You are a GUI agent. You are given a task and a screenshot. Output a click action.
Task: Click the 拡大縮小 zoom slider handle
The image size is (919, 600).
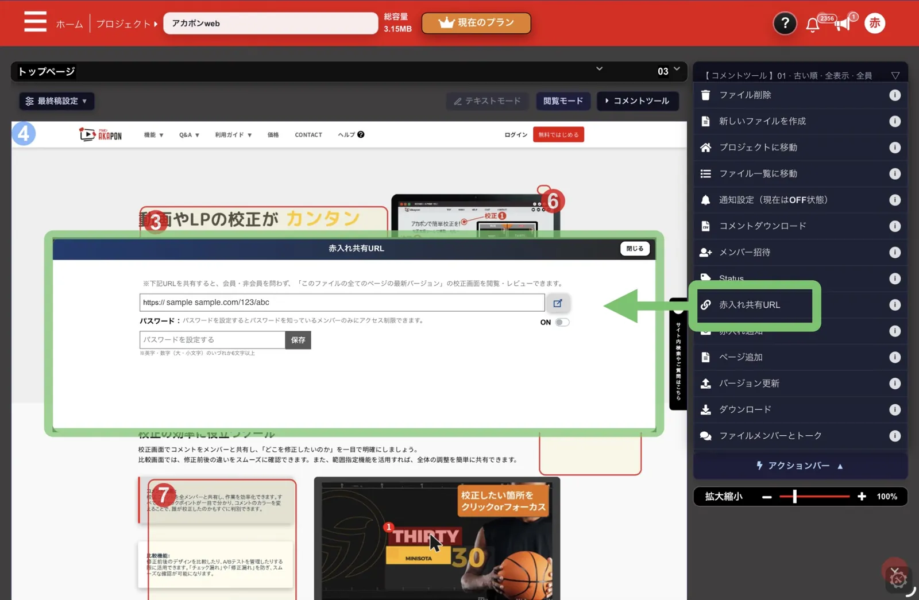(794, 497)
